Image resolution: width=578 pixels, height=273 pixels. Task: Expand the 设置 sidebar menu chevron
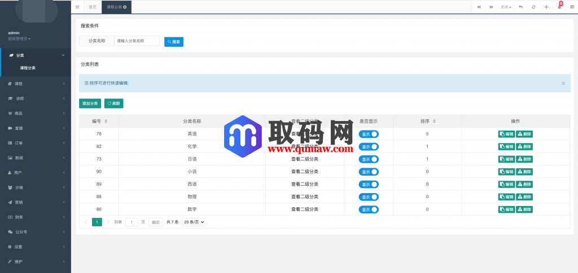pos(64,247)
